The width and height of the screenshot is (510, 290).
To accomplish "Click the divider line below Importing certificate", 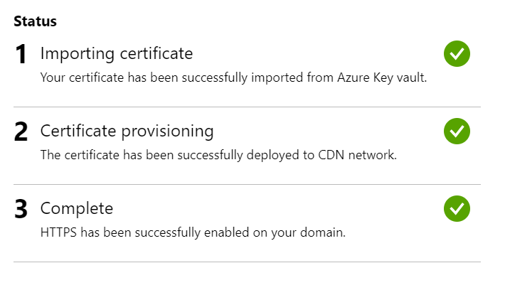I will coord(248,107).
